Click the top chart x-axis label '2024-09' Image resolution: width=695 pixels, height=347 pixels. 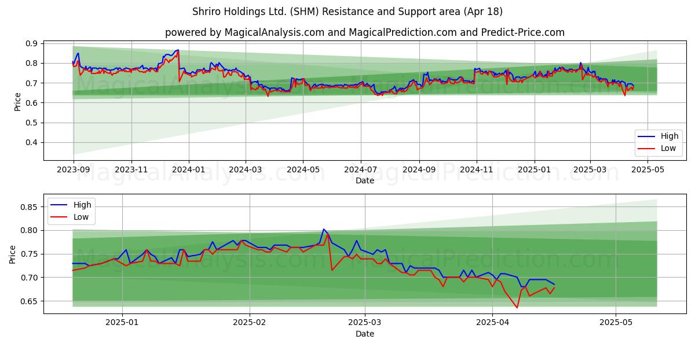tap(420, 171)
